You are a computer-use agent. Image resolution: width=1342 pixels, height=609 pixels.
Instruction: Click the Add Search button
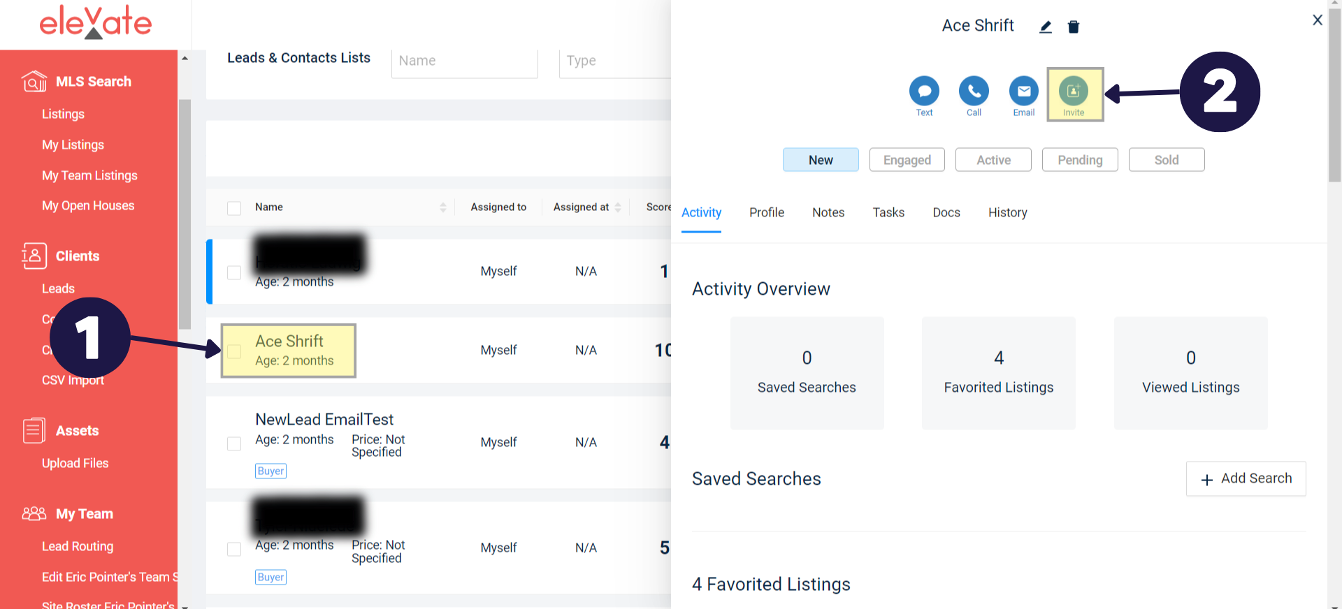tap(1246, 479)
